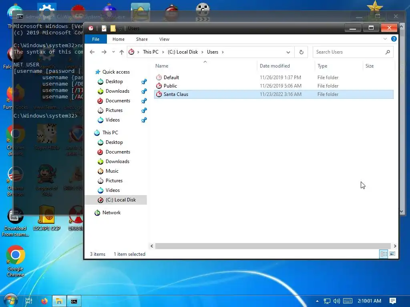
Task: Click pin icon beside Quick access Downloads
Action: tap(144, 92)
